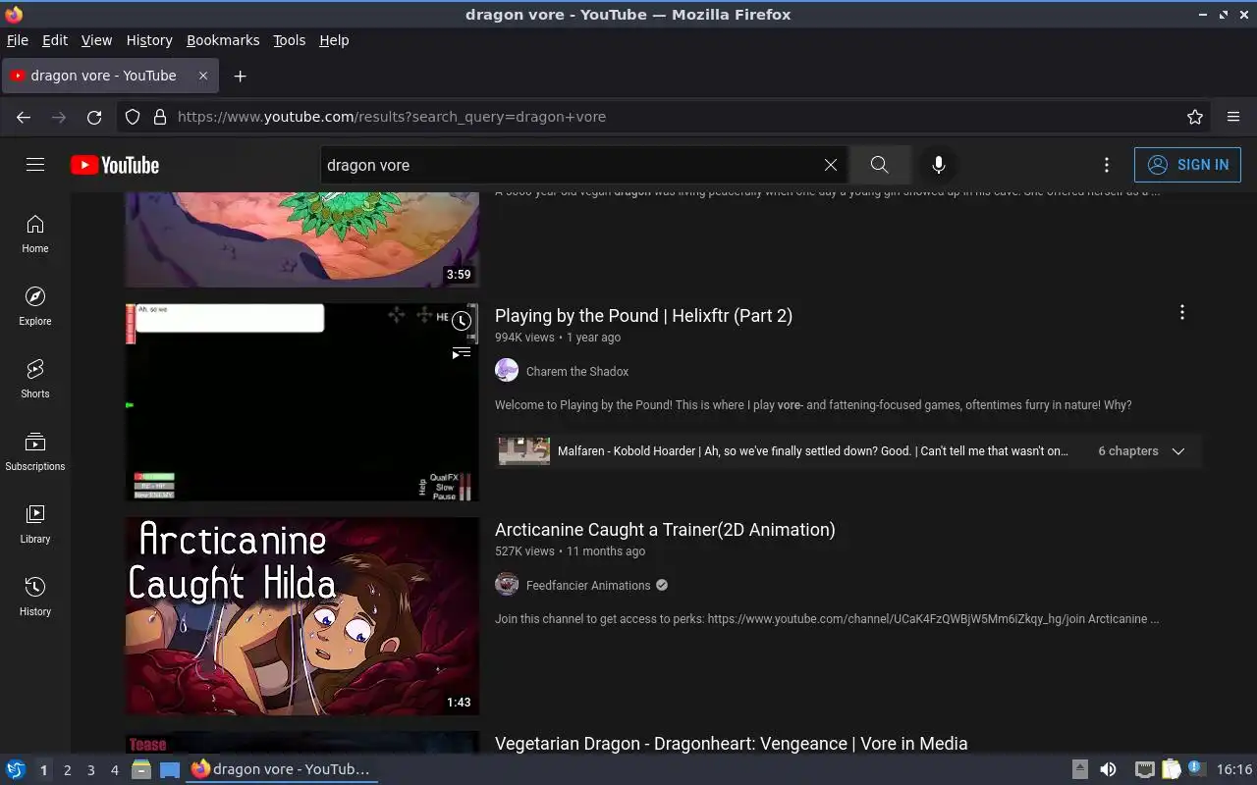Click the Firefox URL address bar
The image size is (1257, 785).
tap(678, 117)
